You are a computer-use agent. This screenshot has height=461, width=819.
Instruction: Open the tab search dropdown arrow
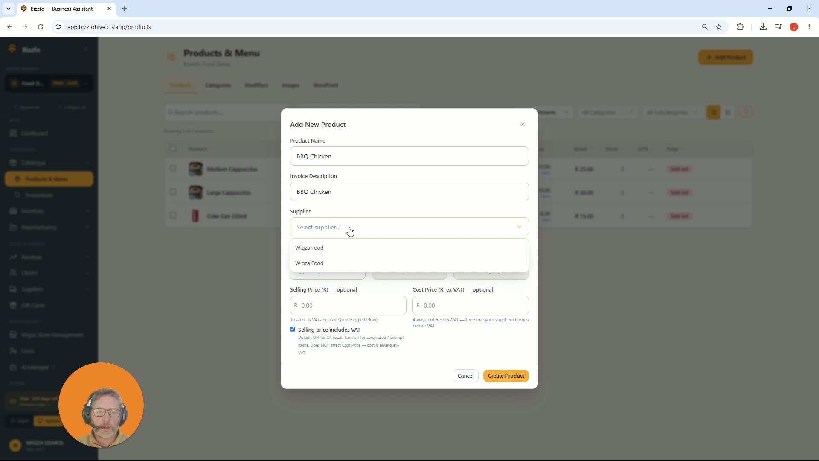(8, 9)
